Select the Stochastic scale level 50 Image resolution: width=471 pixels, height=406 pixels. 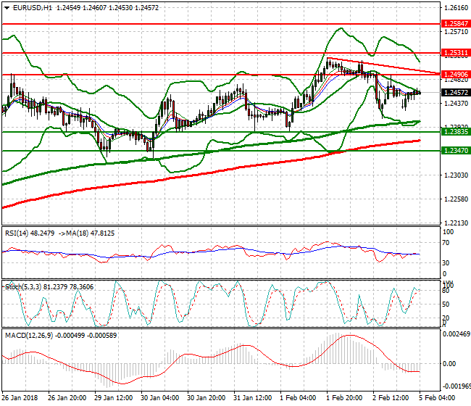point(446,304)
